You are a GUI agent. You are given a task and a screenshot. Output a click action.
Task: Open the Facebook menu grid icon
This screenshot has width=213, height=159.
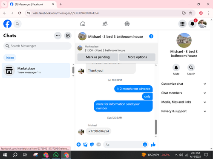(182, 24)
